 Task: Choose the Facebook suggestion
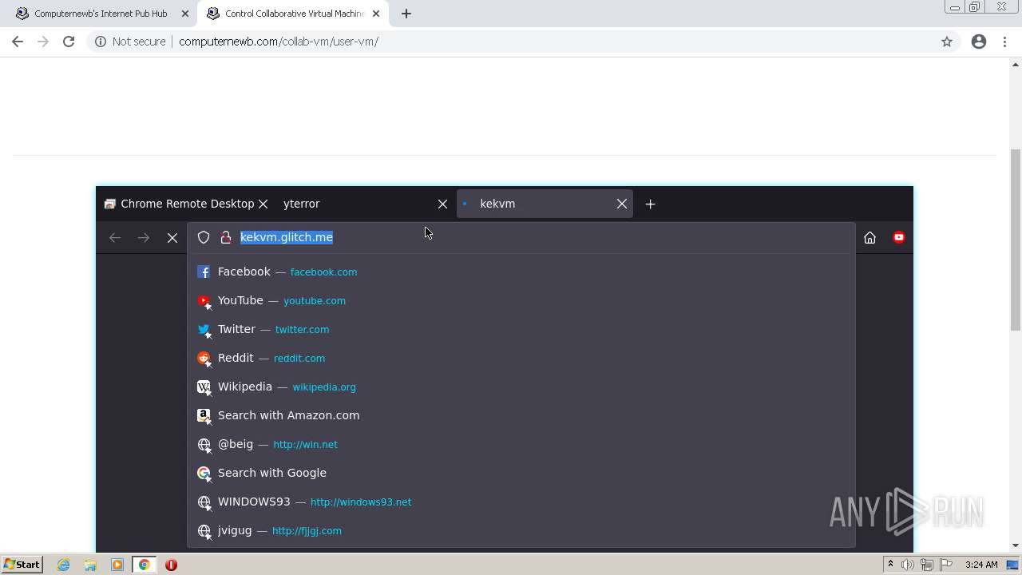[x=521, y=272]
